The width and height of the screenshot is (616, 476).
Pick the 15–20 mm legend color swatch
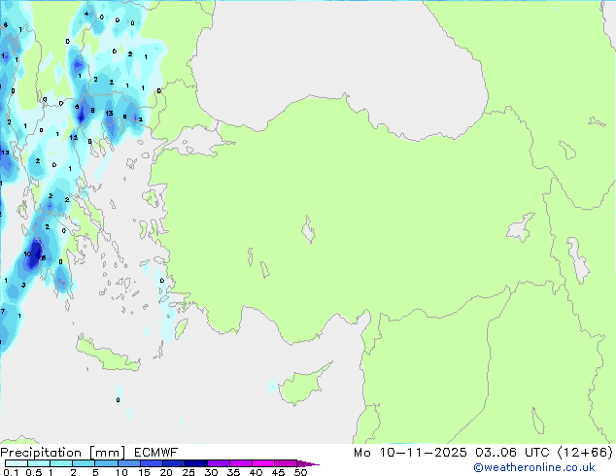pyautogui.click(x=151, y=463)
